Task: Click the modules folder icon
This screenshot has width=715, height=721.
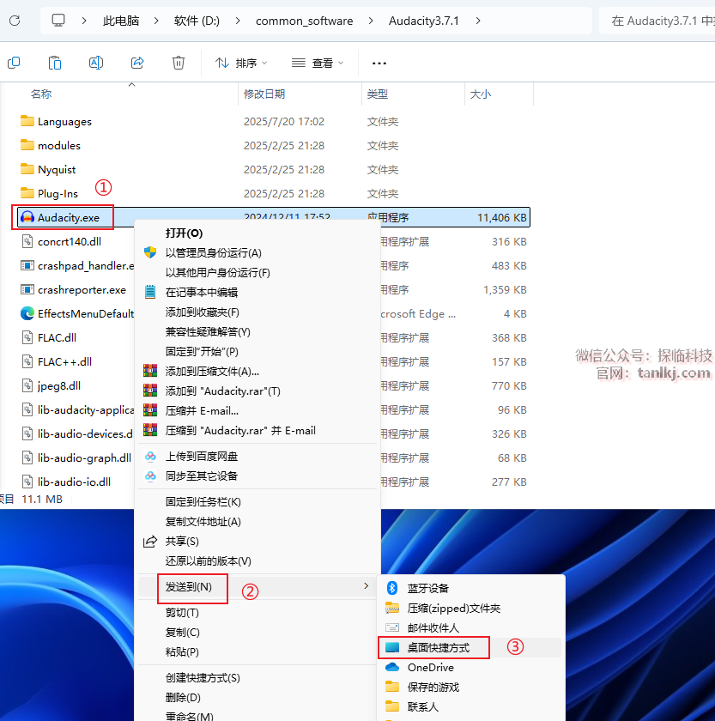Action: [27, 145]
